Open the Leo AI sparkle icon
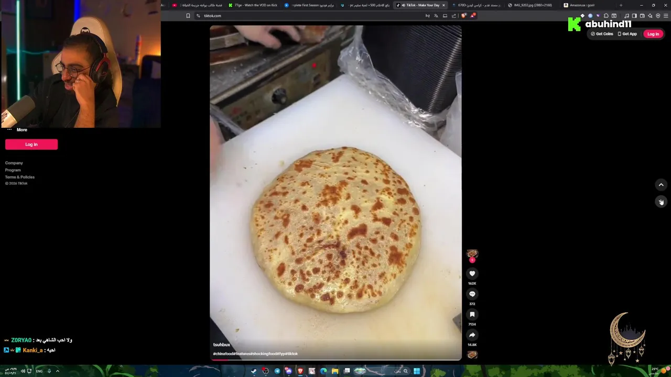 click(x=650, y=16)
